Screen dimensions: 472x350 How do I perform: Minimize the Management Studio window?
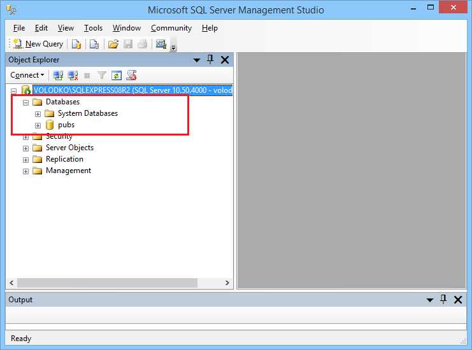pyautogui.click(x=413, y=8)
